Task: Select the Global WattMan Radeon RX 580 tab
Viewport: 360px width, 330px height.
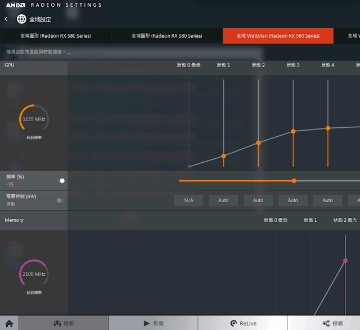Action: coord(278,36)
